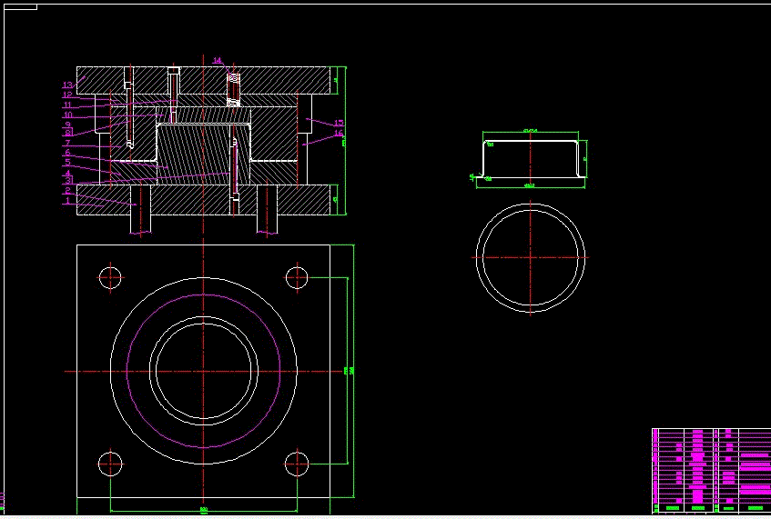Select part callout number 15
This screenshot has height=519, width=771.
pos(339,123)
